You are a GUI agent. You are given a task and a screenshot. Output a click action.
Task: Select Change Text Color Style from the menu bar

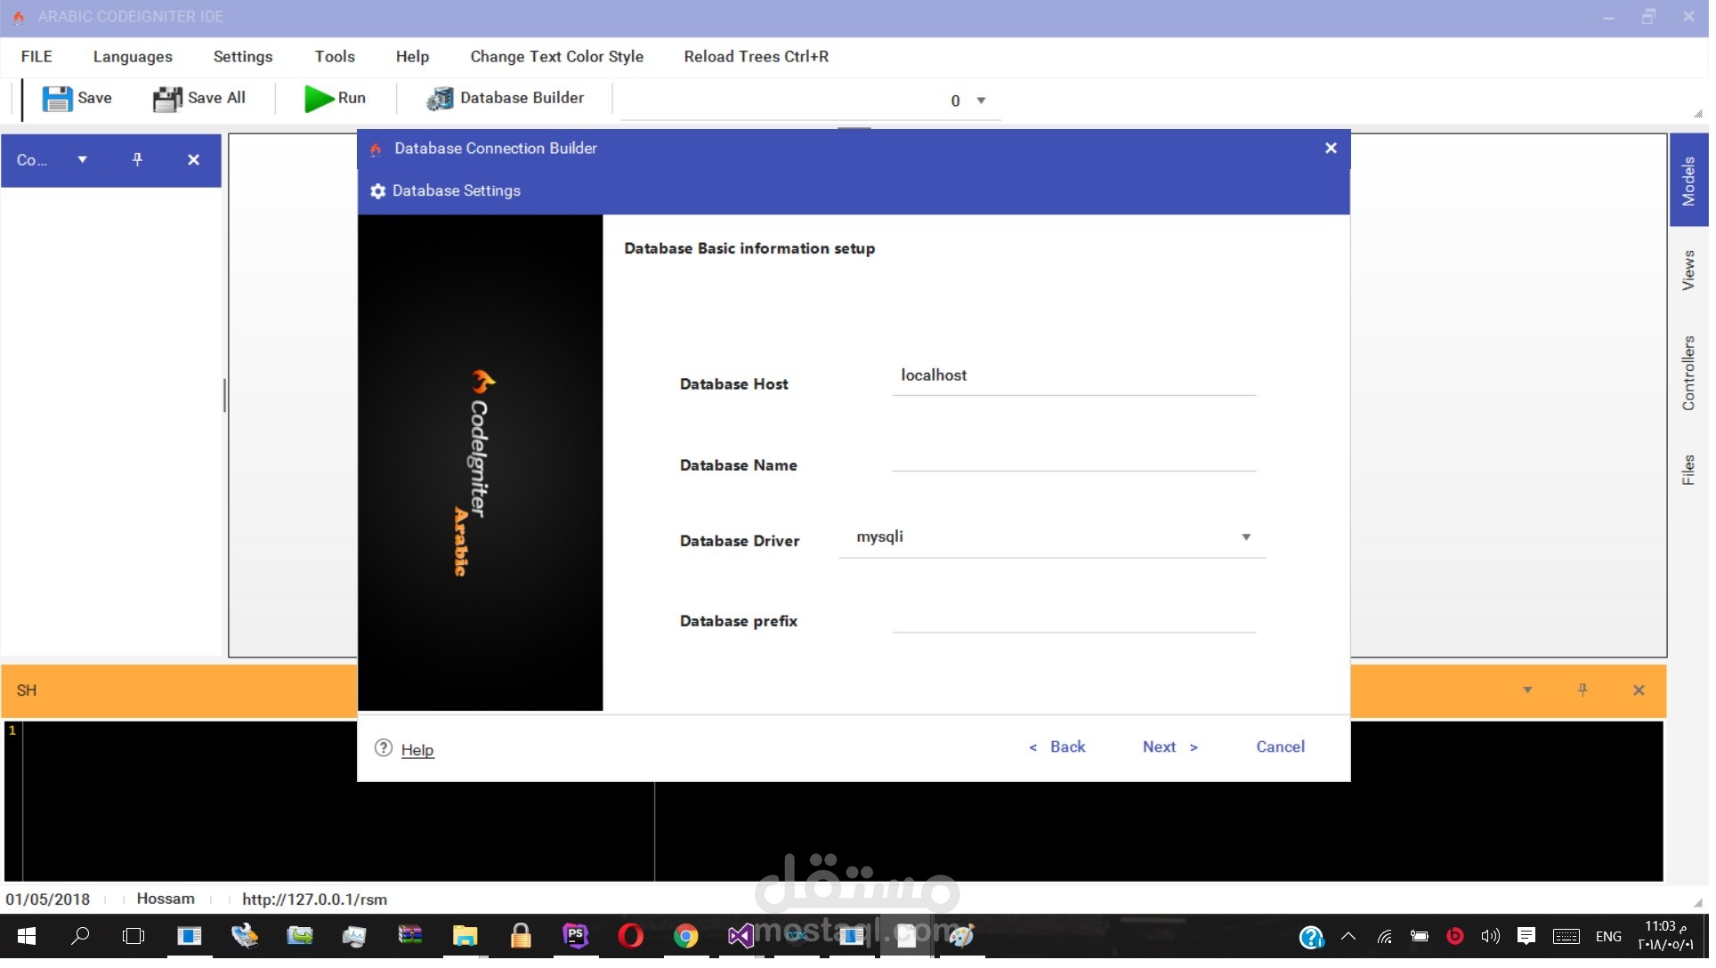[x=556, y=56]
